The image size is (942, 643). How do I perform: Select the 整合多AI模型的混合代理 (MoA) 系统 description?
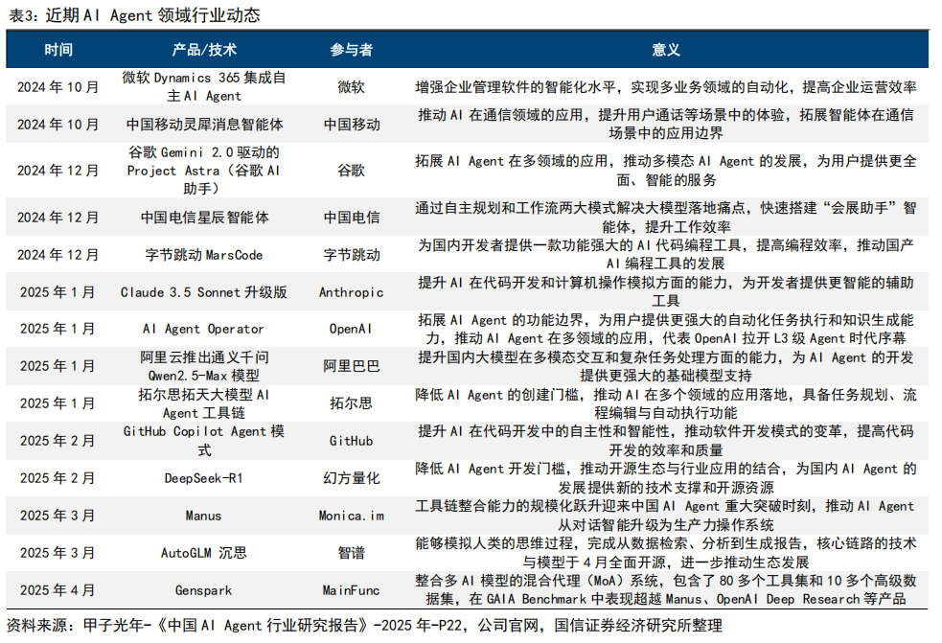(x=666, y=589)
